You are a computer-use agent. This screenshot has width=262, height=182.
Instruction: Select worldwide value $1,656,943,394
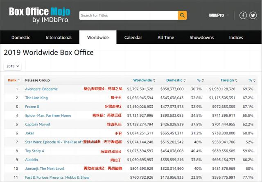[x=140, y=98]
